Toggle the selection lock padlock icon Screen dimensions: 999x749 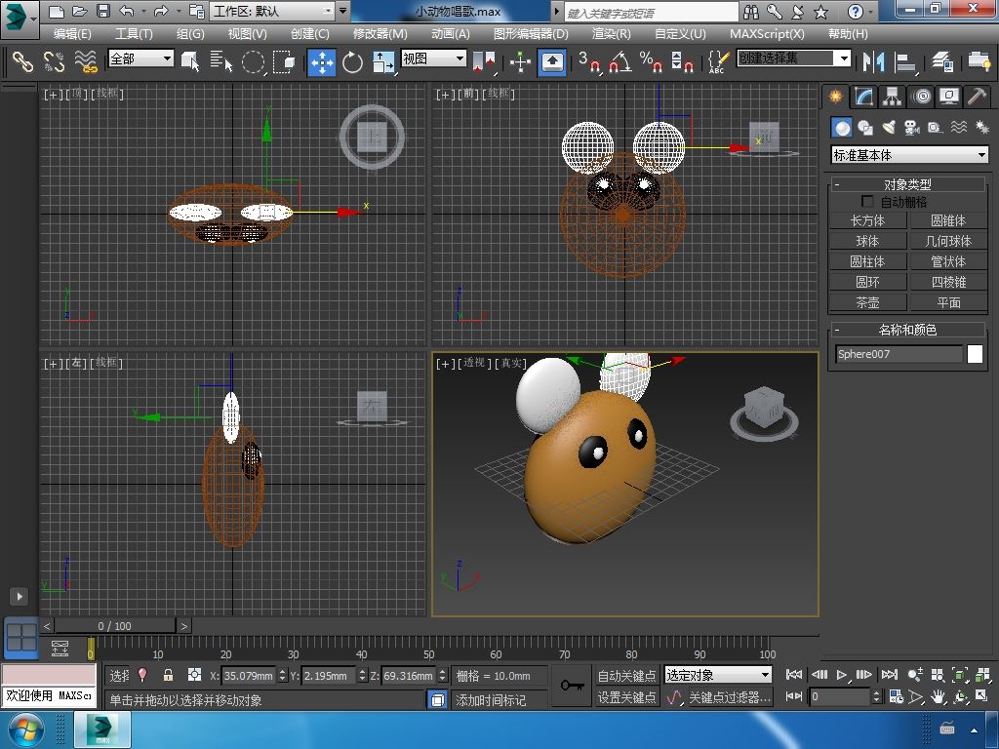[168, 675]
